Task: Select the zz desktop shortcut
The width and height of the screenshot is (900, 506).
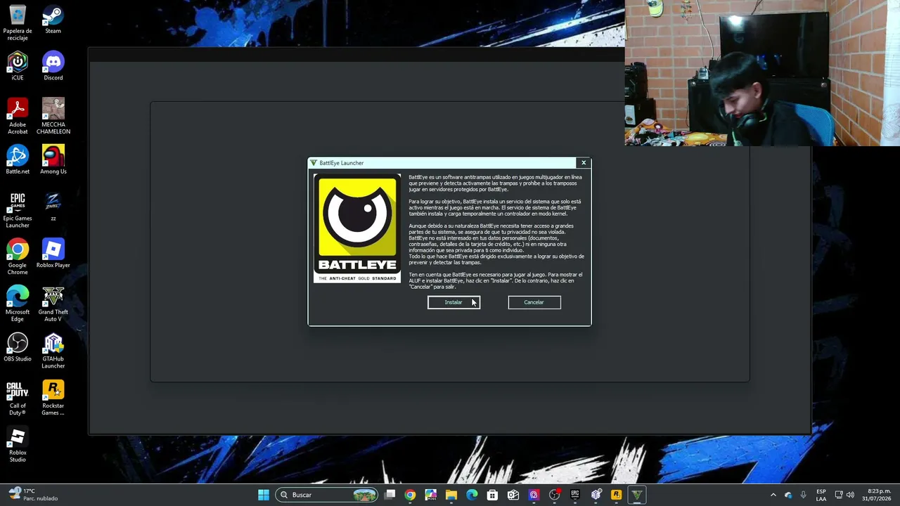Action: tap(53, 207)
